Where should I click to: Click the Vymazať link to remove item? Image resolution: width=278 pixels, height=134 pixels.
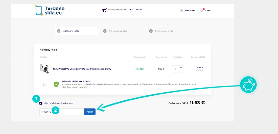tap(200, 70)
